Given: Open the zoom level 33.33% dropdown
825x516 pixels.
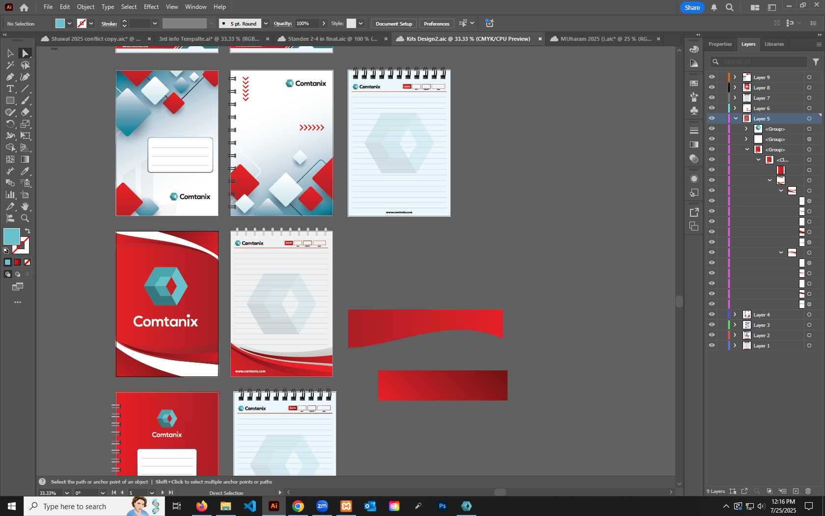Looking at the screenshot, I should [67, 493].
